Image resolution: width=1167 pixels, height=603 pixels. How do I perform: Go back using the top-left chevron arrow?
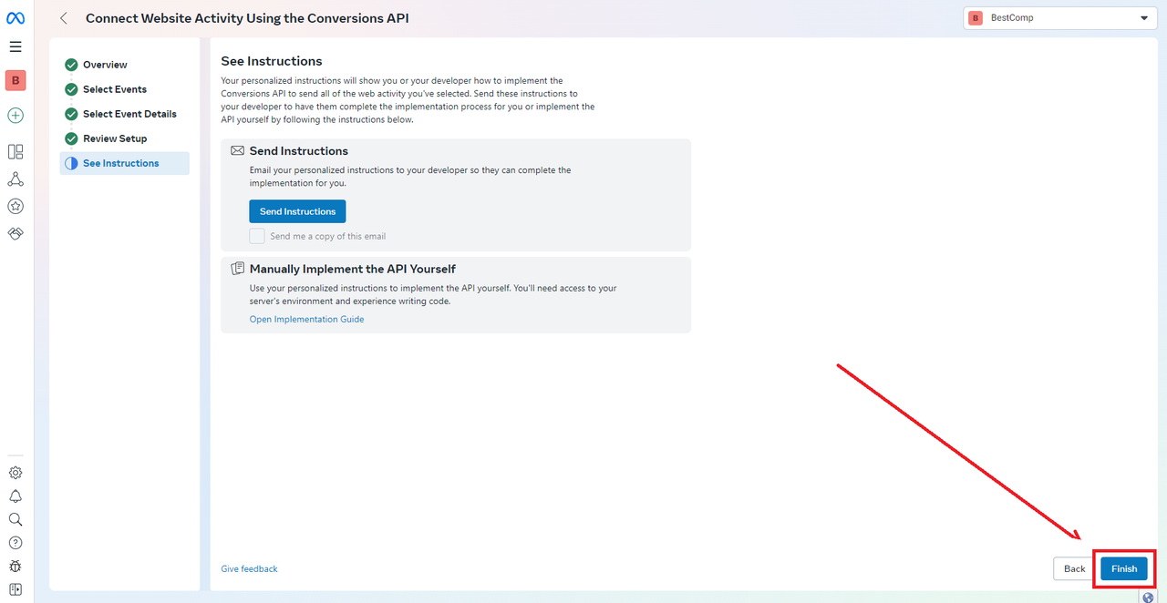[x=64, y=18]
